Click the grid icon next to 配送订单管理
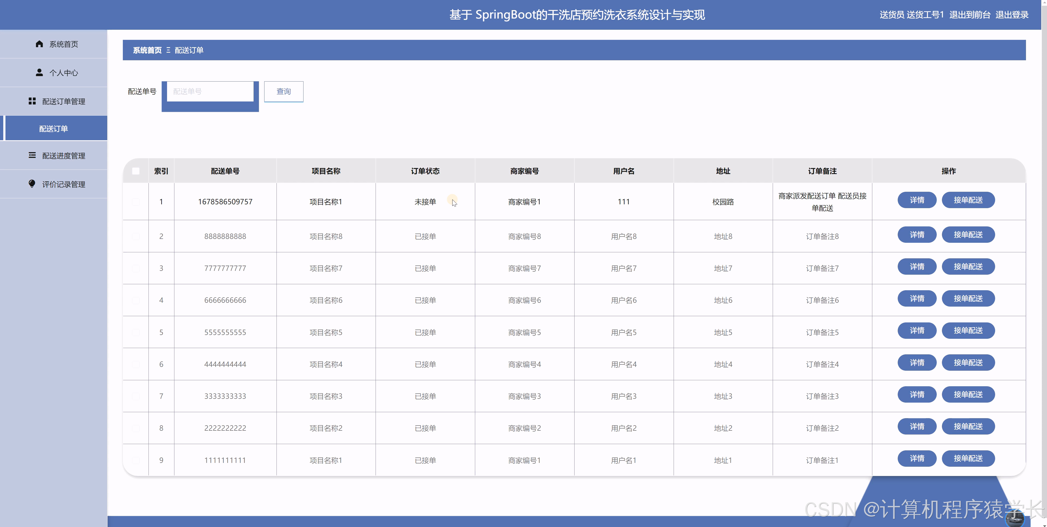Screen dimensions: 1047x527 click(32, 101)
